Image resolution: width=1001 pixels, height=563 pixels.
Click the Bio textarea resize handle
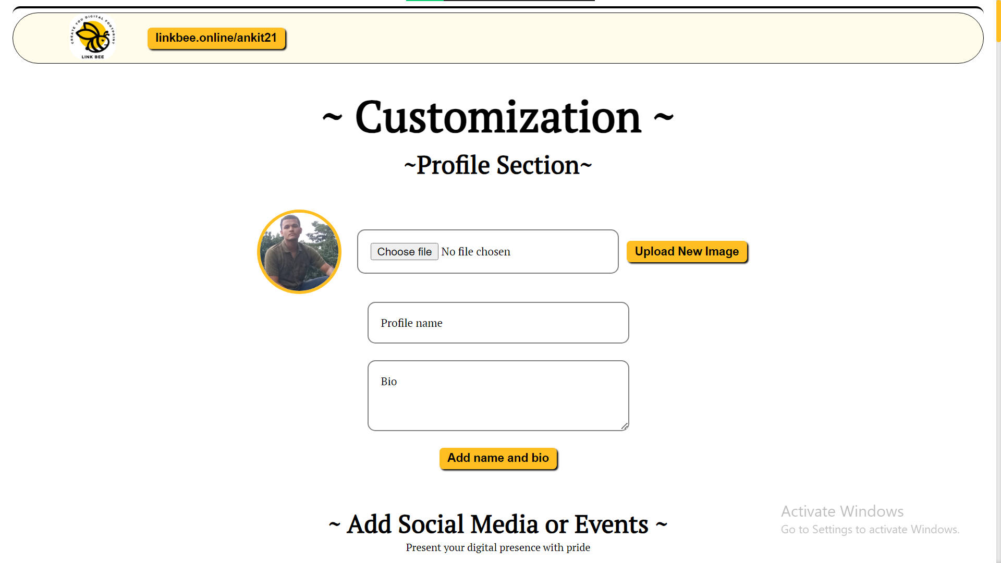click(x=624, y=426)
